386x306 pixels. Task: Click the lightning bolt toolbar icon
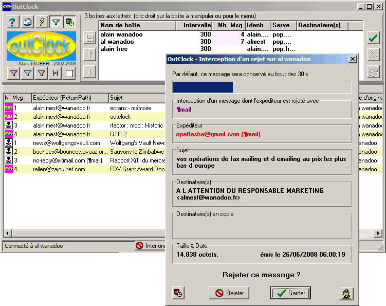pyautogui.click(x=42, y=23)
